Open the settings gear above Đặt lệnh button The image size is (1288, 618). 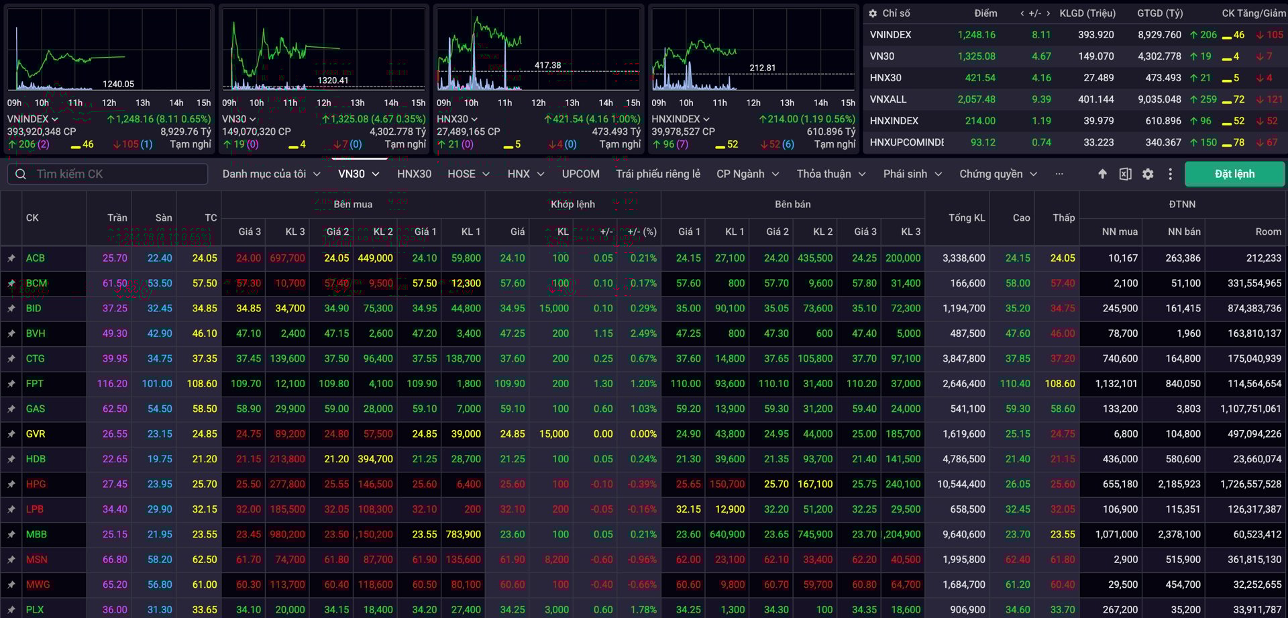pyautogui.click(x=1148, y=174)
